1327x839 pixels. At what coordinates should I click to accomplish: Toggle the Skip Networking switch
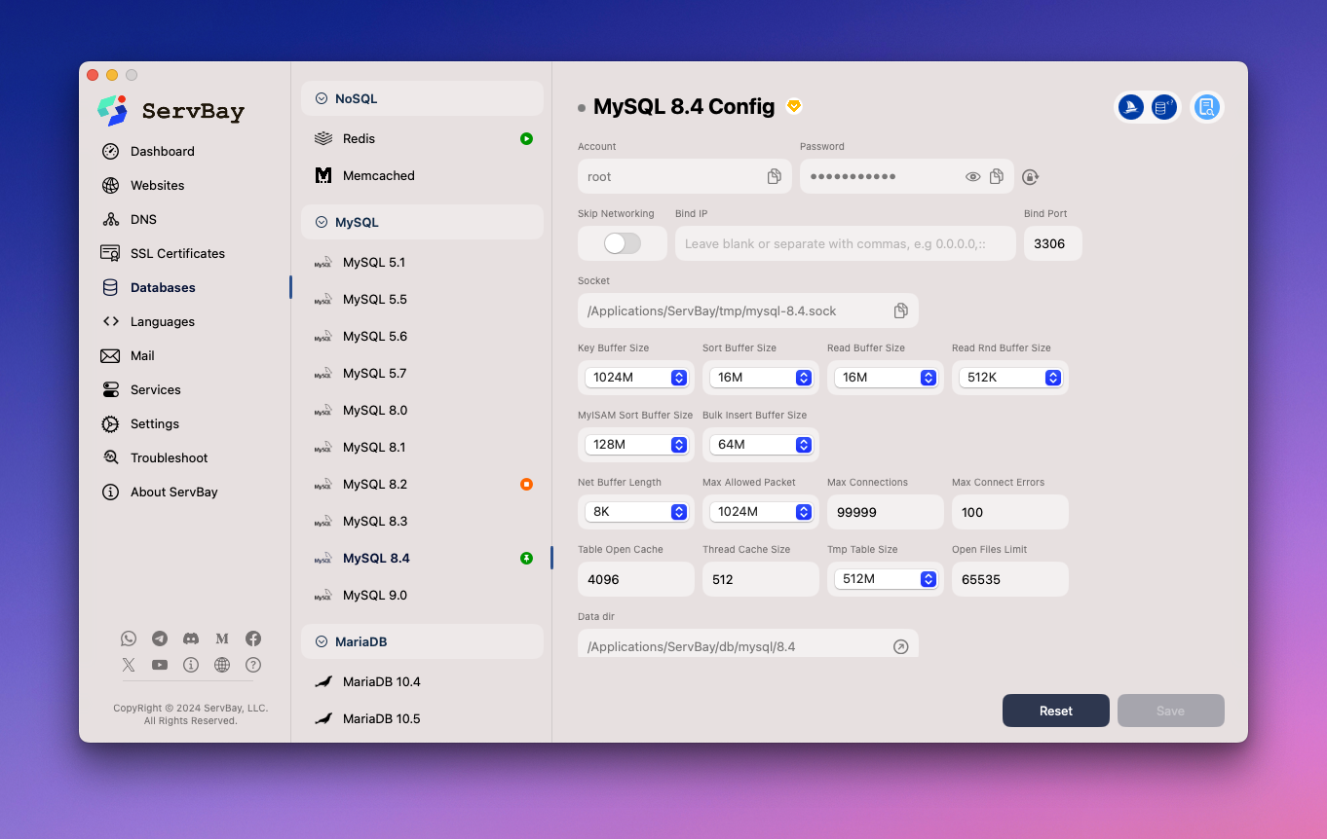(x=623, y=243)
